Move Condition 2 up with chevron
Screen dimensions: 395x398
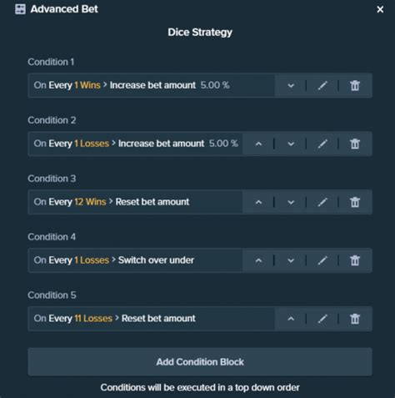tap(258, 144)
